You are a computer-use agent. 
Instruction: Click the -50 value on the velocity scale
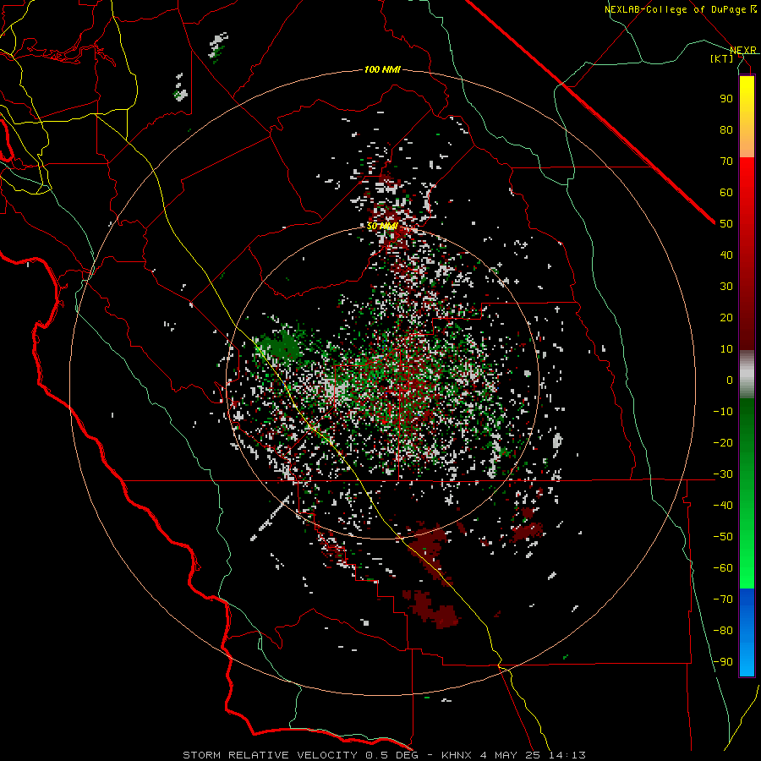(723, 537)
